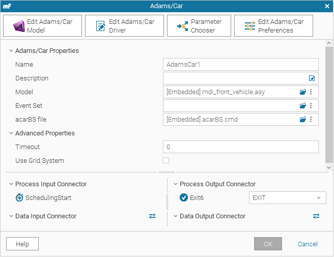Open the Edit Adams/Car Driver tool
The width and height of the screenshot is (334, 257).
click(124, 26)
